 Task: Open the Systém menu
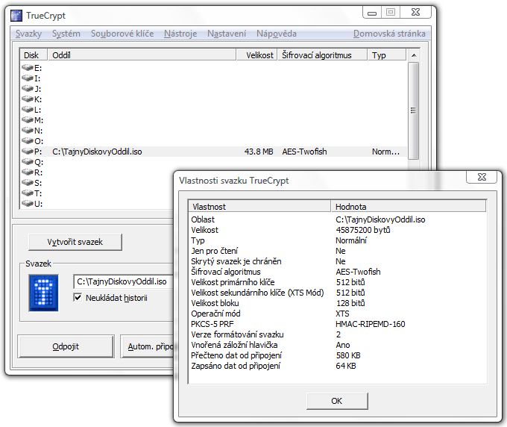pyautogui.click(x=66, y=34)
